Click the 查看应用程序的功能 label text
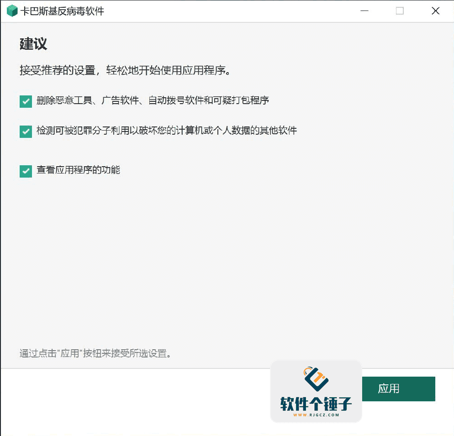The width and height of the screenshot is (454, 436). pos(78,170)
